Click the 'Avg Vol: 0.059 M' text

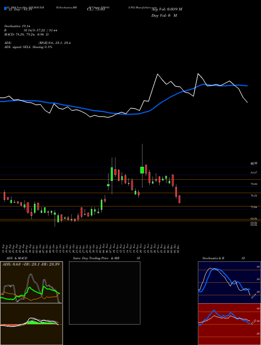tap(167, 9)
